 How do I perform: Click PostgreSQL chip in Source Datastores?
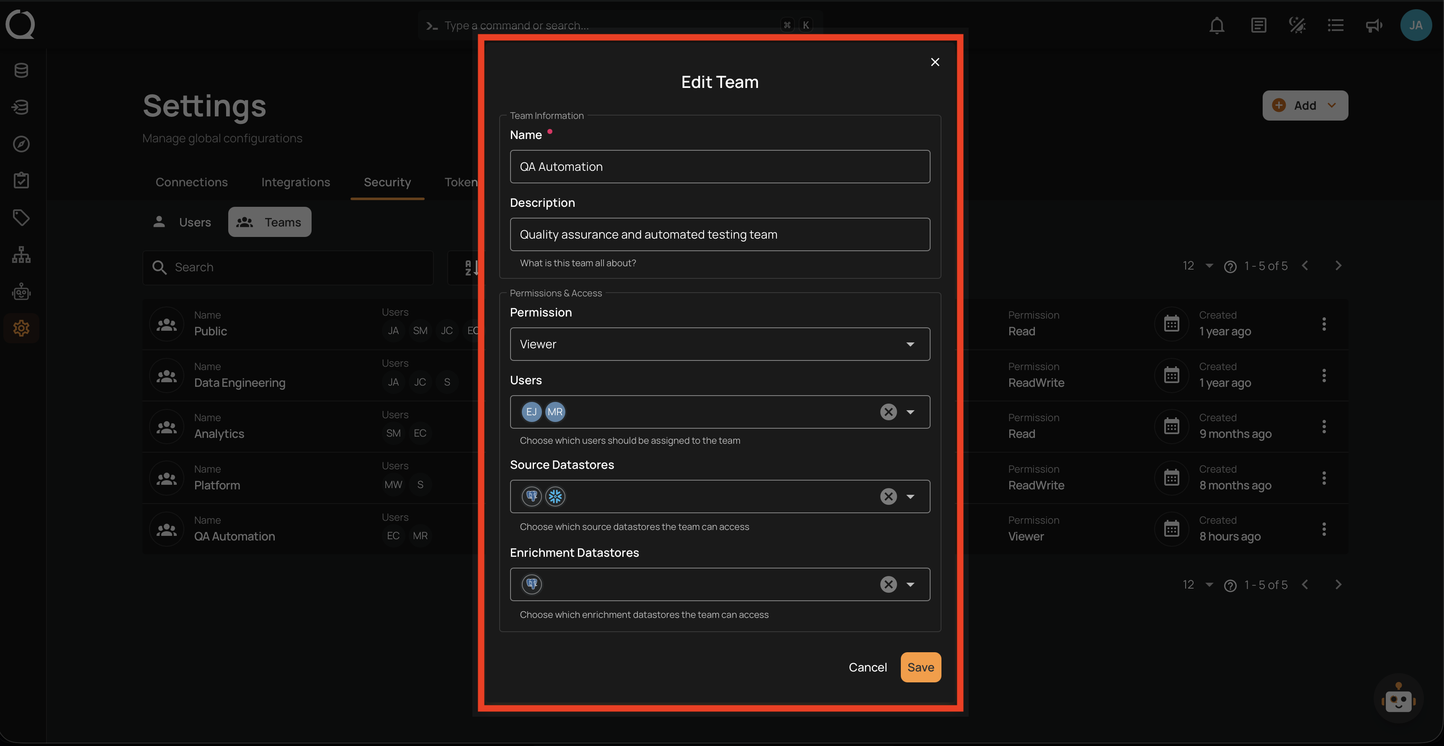pyautogui.click(x=531, y=496)
